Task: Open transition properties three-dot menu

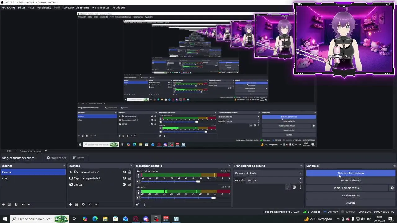Action: (300, 187)
